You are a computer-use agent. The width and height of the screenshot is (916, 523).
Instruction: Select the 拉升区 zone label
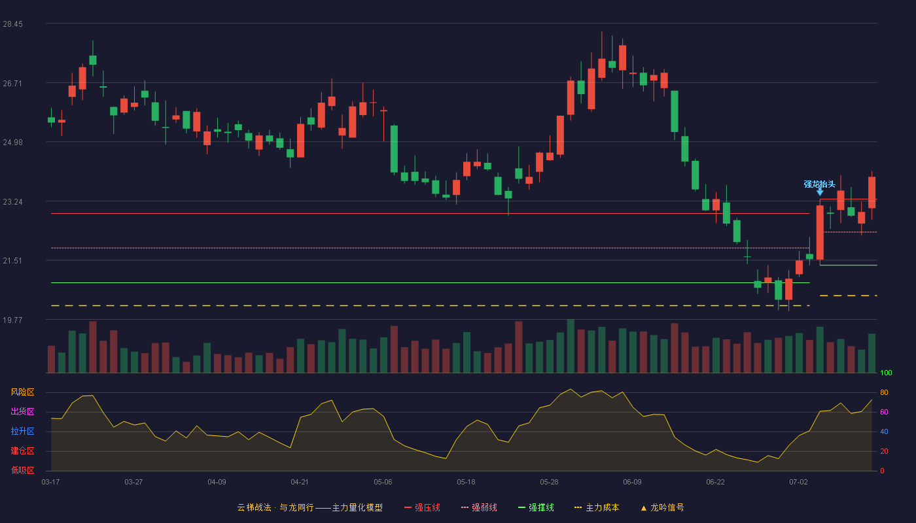(x=22, y=431)
